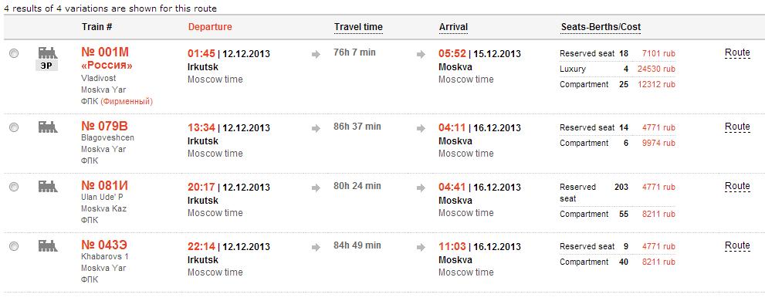Expand Route details for train 001M
This screenshot has width=765, height=301.
pyautogui.click(x=737, y=52)
